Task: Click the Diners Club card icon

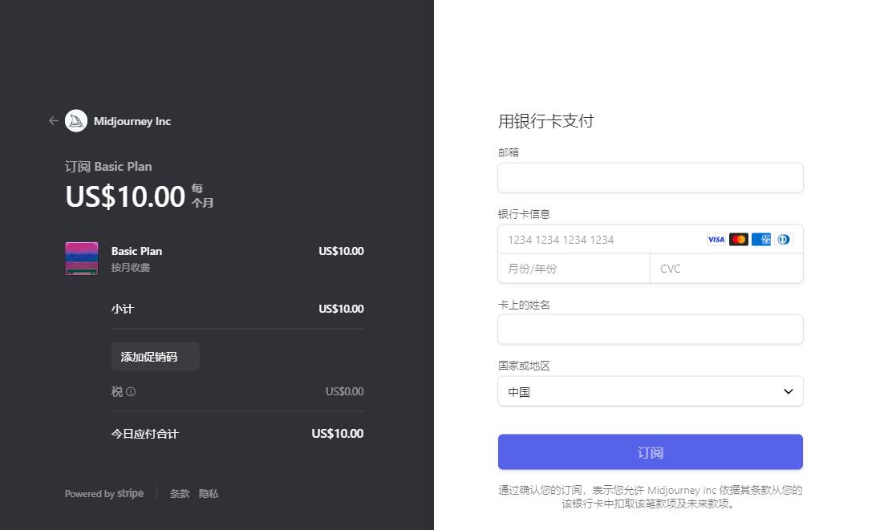Action: [x=784, y=240]
